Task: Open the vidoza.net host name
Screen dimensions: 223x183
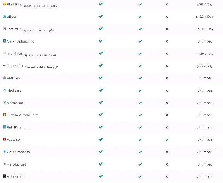Action: 15,103
